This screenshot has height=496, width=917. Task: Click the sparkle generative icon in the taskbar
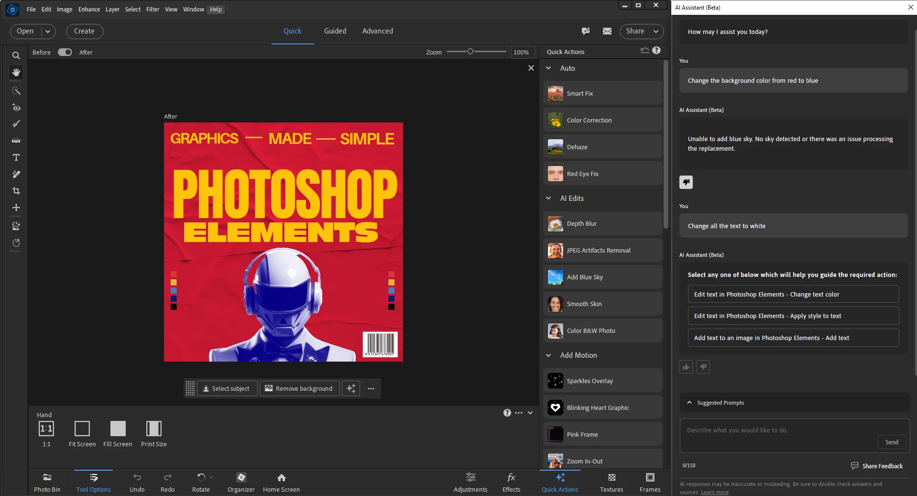[351, 388]
